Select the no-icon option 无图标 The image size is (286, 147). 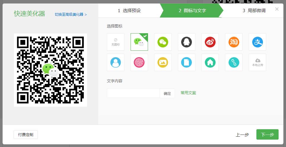tap(115, 42)
